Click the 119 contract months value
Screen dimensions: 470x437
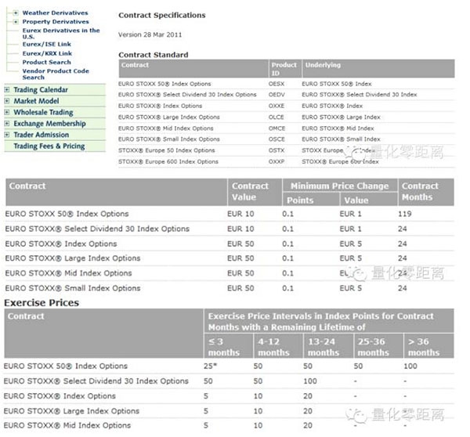click(x=405, y=214)
